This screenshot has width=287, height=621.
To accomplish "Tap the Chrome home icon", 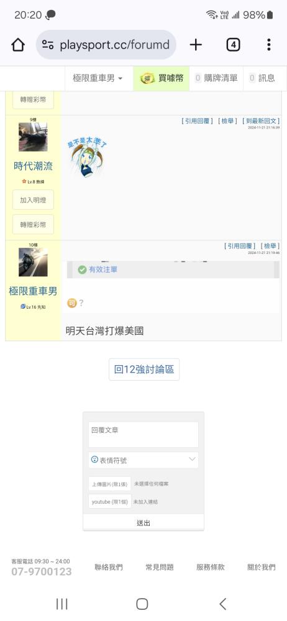I will [18, 45].
